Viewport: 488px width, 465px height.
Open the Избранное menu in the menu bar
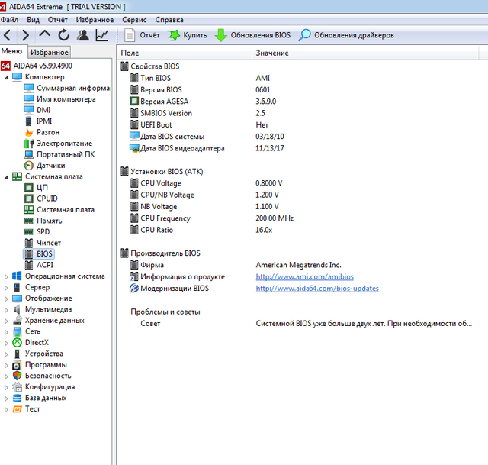coord(95,20)
